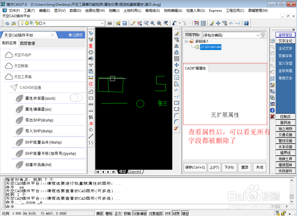The image size is (297, 216).
Task: Click the fillet arc tool icon
Action: pos(176,121)
